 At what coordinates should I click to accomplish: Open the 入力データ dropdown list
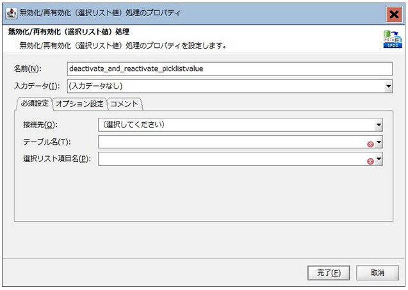[388, 86]
